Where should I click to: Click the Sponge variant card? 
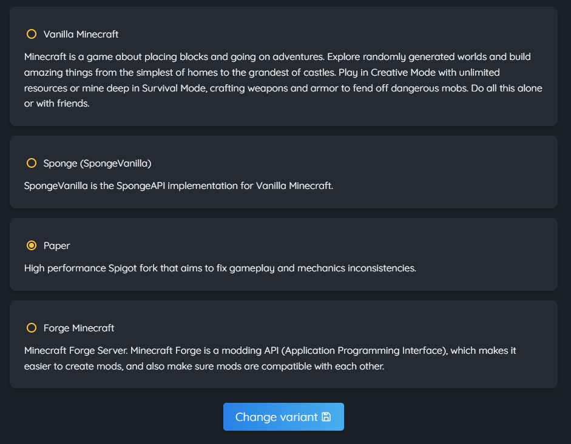(x=283, y=171)
